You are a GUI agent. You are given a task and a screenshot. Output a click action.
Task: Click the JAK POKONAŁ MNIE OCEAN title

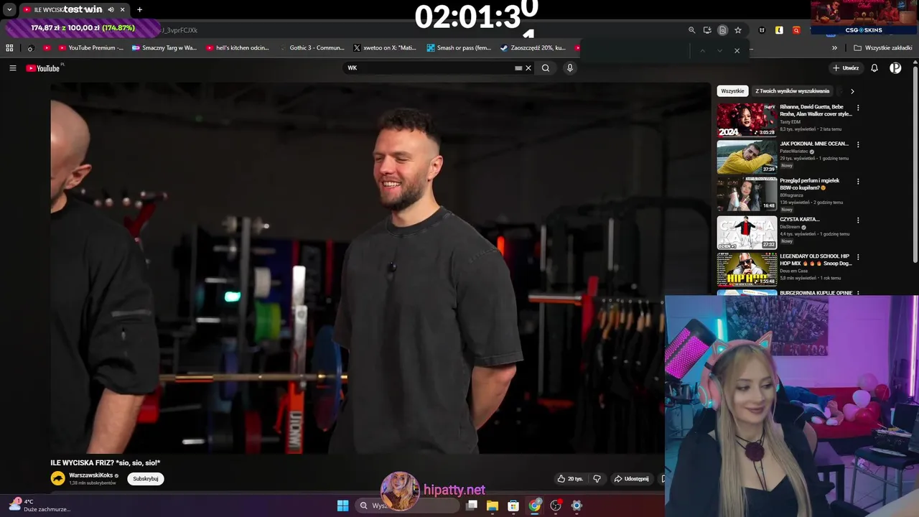tap(814, 144)
